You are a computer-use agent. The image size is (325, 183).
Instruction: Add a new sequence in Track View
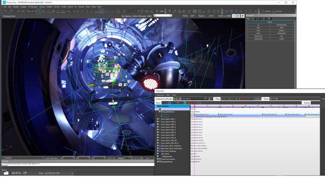[x=174, y=99]
